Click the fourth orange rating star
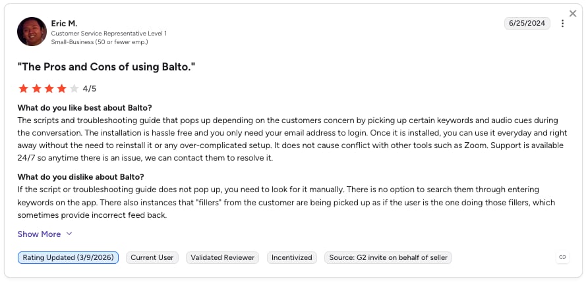The width and height of the screenshot is (588, 283). point(61,89)
